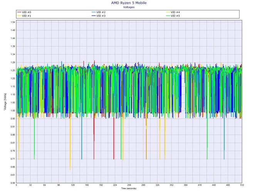Click the VID #0 legend entry
Screen dimensions: 258x193
[24, 12]
